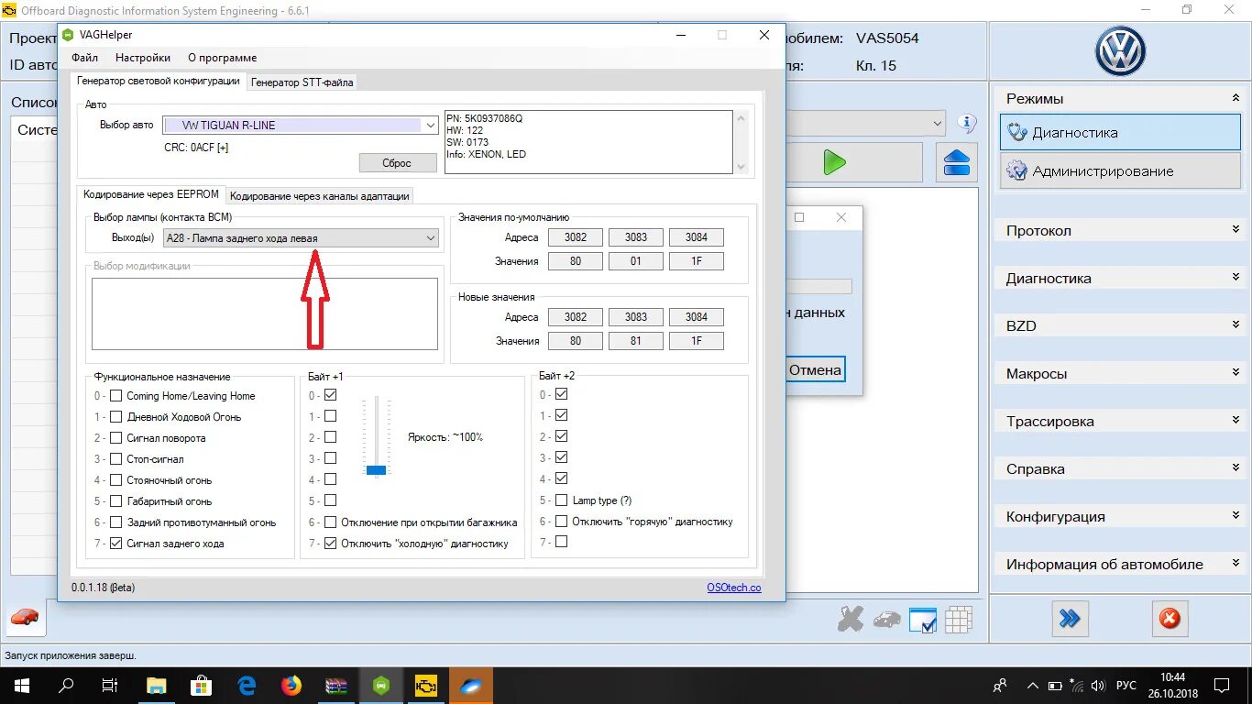
Task: Open the People icon in the tray
Action: (x=1000, y=686)
